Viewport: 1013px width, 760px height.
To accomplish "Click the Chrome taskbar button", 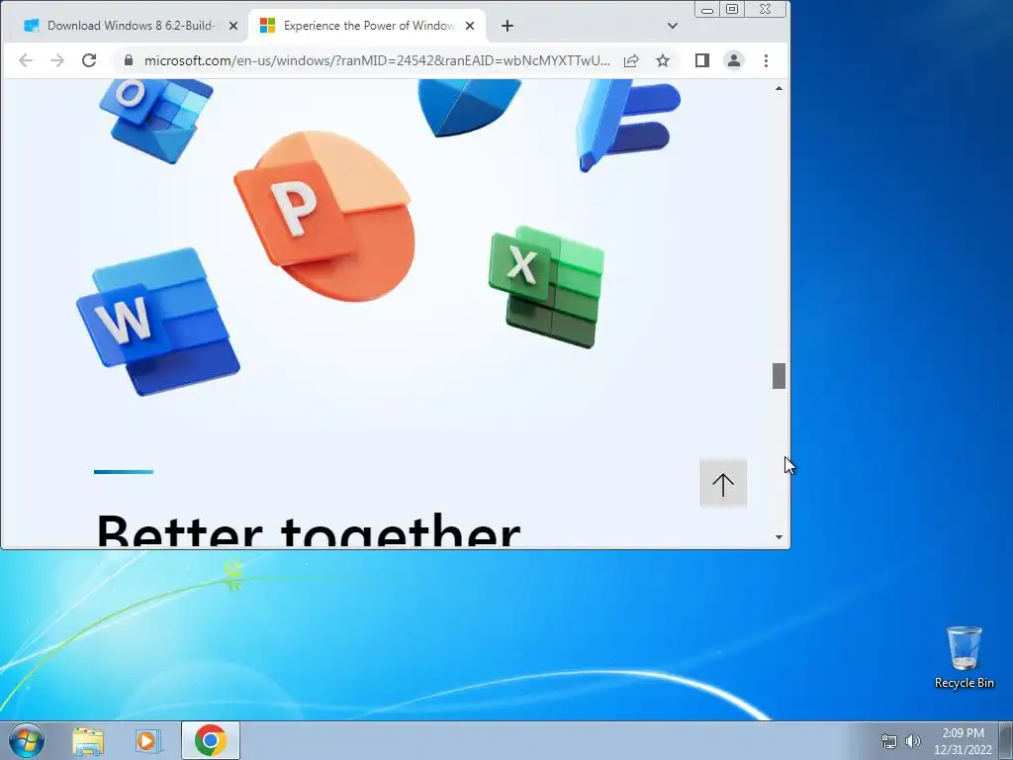I will pos(210,740).
